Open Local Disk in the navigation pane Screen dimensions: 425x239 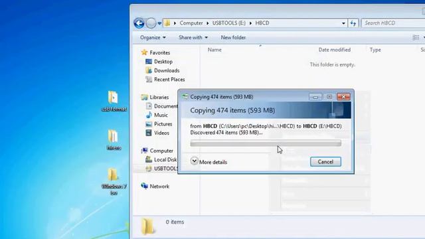tap(165, 159)
